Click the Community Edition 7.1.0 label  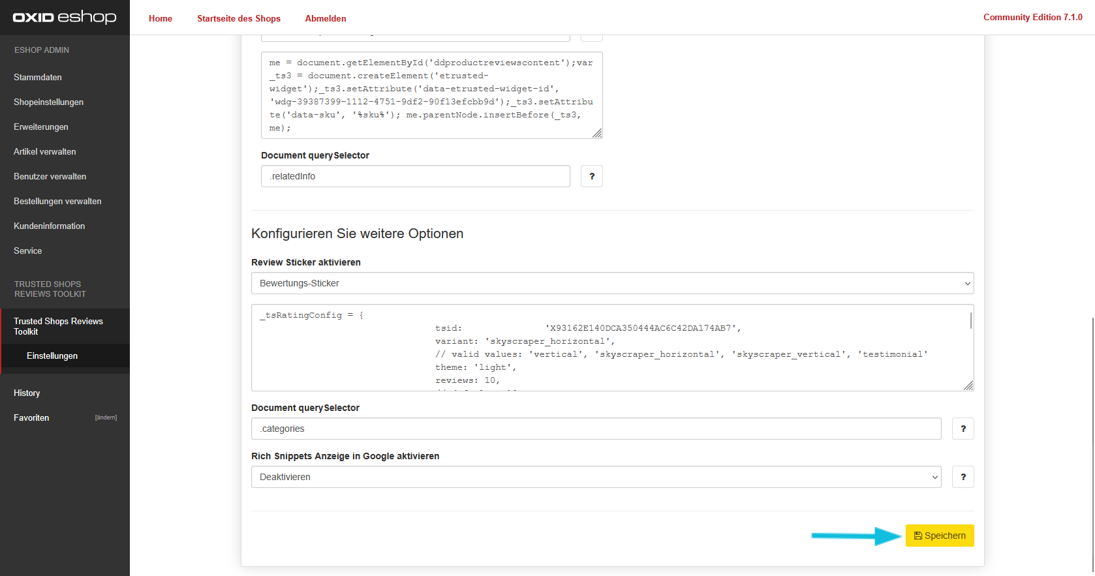(x=1033, y=17)
